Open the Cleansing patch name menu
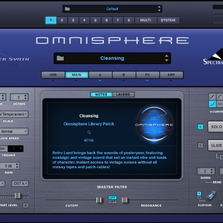The image size is (223, 223). [112, 58]
